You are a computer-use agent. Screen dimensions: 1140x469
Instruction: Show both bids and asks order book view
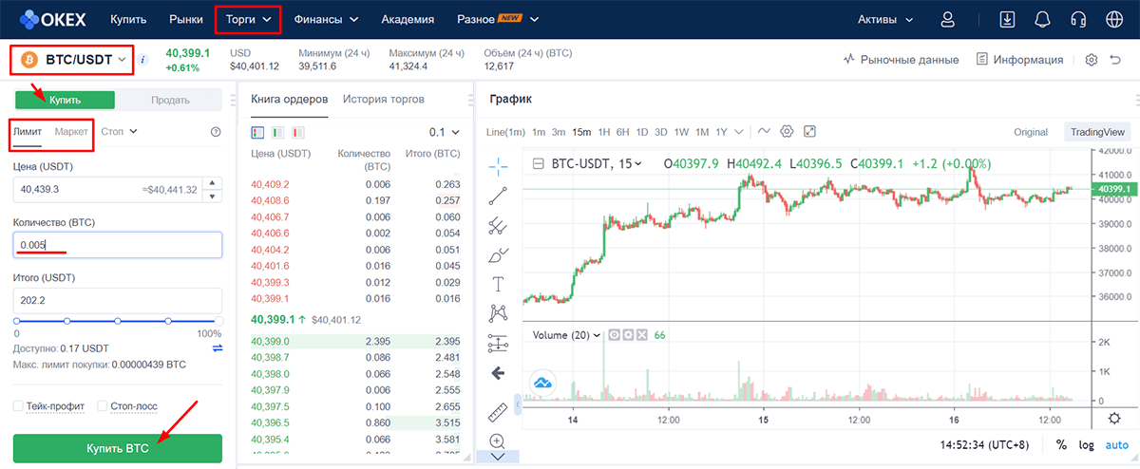[257, 132]
